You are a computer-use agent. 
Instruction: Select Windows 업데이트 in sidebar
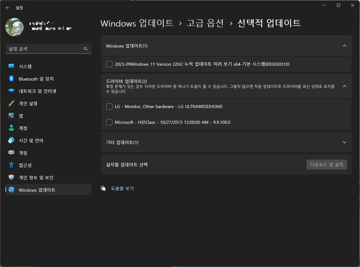(48, 190)
